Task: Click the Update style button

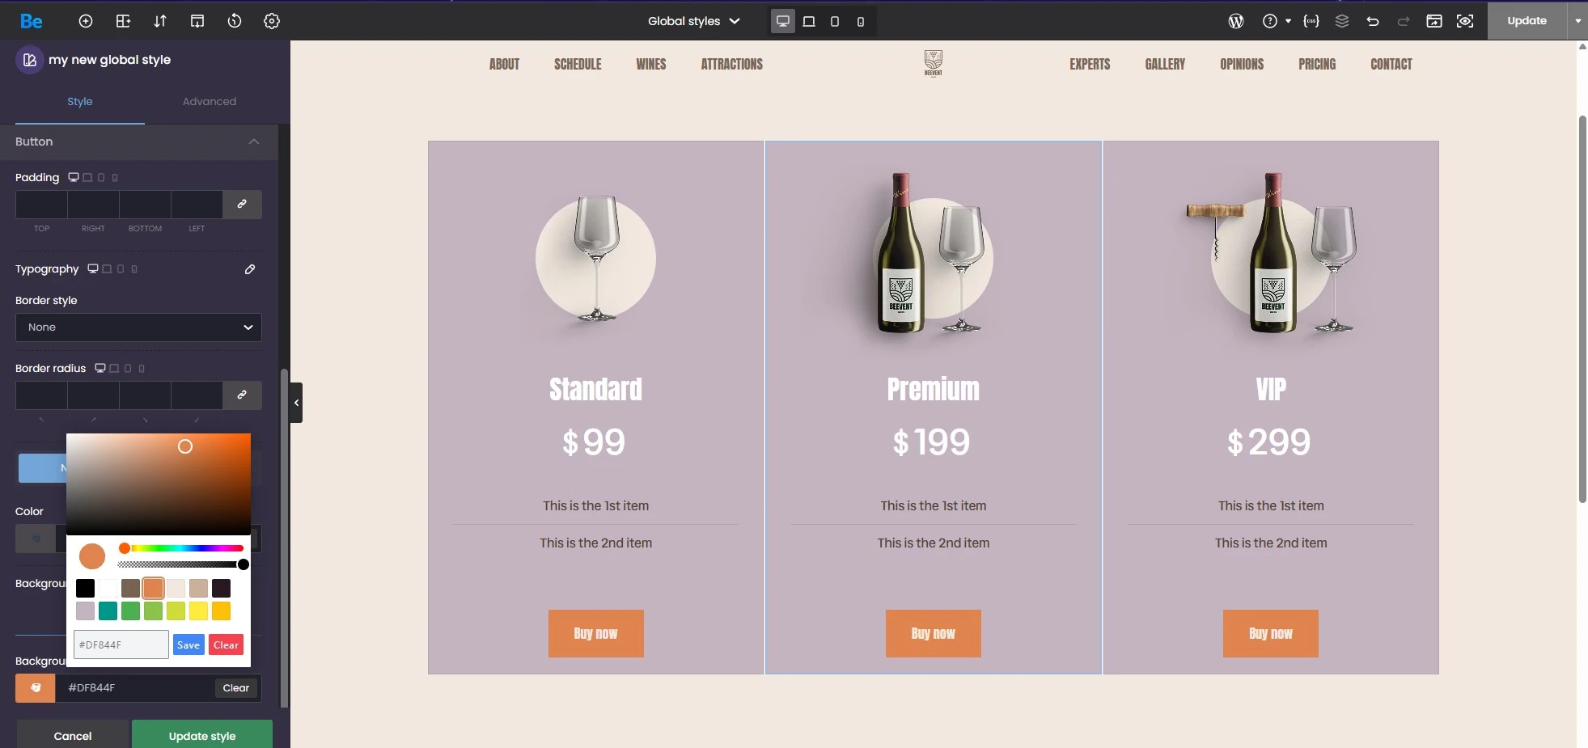Action: 202,736
